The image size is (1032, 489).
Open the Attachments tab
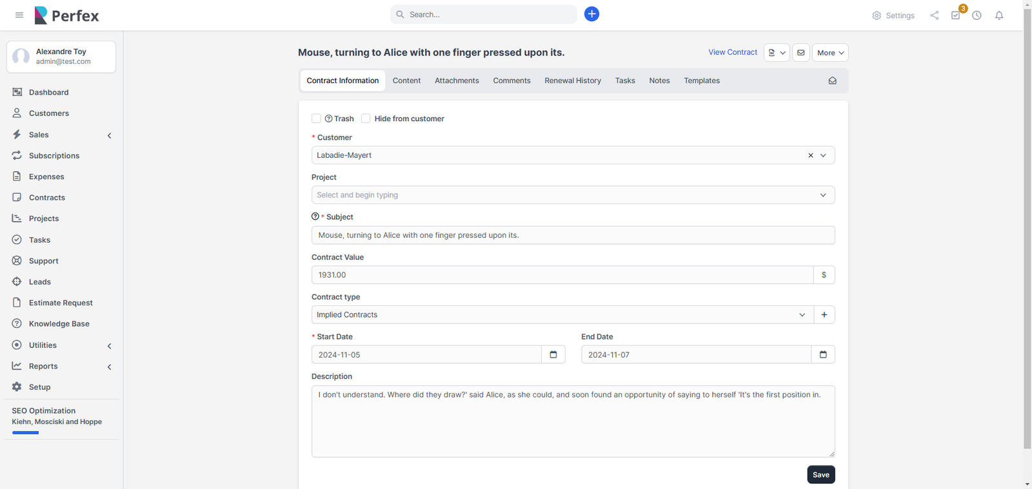(x=457, y=81)
